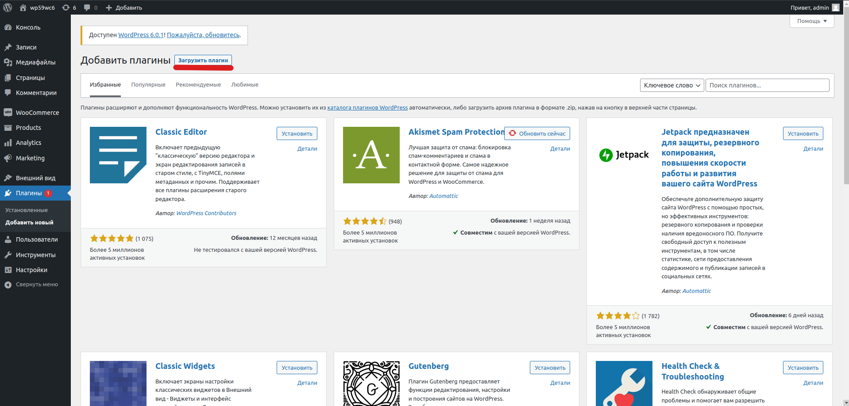Click the Загрузить плагин button

[203, 61]
